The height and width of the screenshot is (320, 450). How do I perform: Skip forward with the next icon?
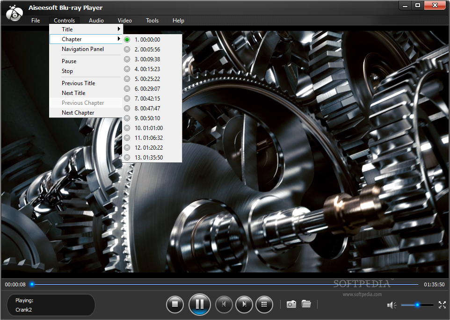[x=244, y=304]
